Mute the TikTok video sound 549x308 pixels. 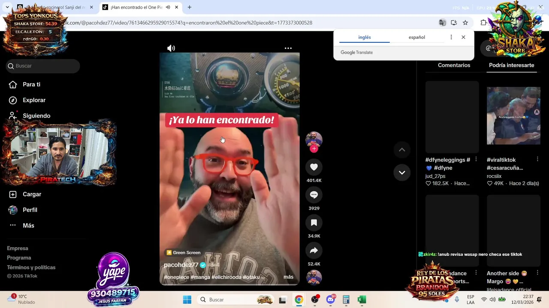click(x=171, y=48)
